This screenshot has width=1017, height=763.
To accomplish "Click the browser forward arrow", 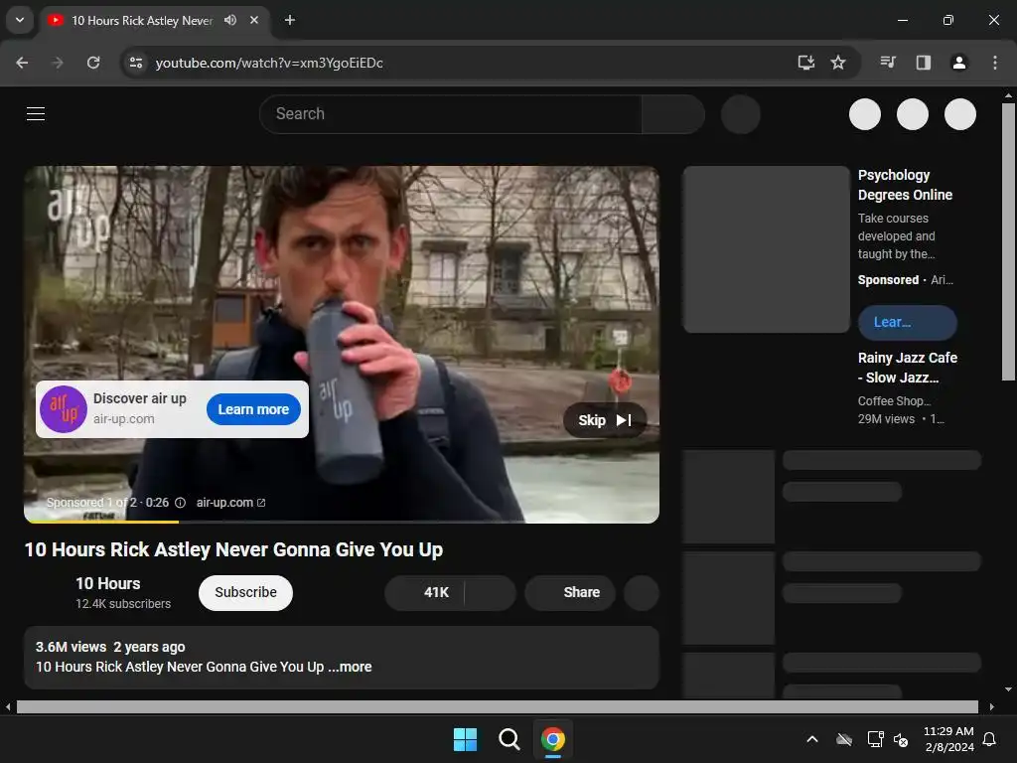I will point(58,63).
